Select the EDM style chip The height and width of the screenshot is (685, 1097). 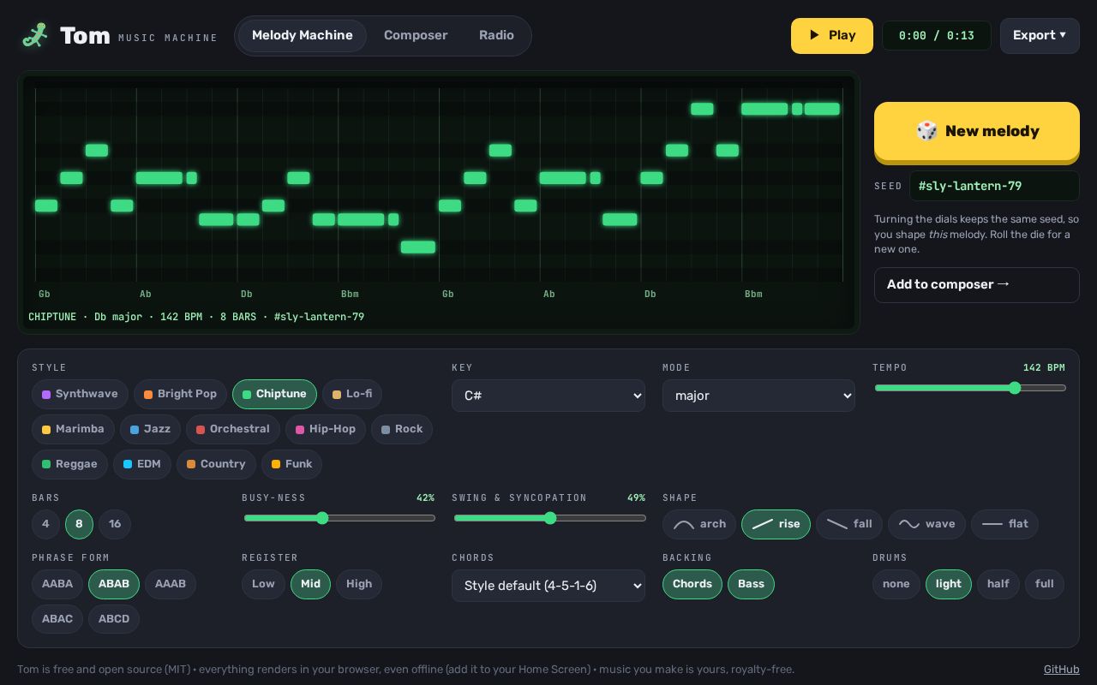[x=142, y=464]
